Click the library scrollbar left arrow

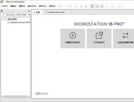coord(2,96)
